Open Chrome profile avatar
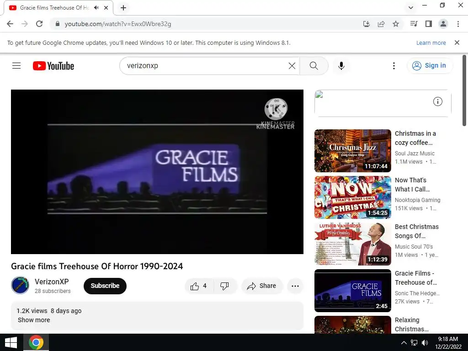Image resolution: width=468 pixels, height=351 pixels. (x=443, y=24)
